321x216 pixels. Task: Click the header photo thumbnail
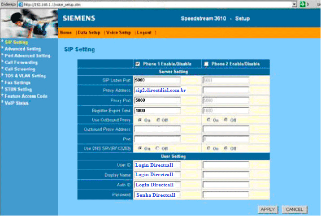(29, 23)
